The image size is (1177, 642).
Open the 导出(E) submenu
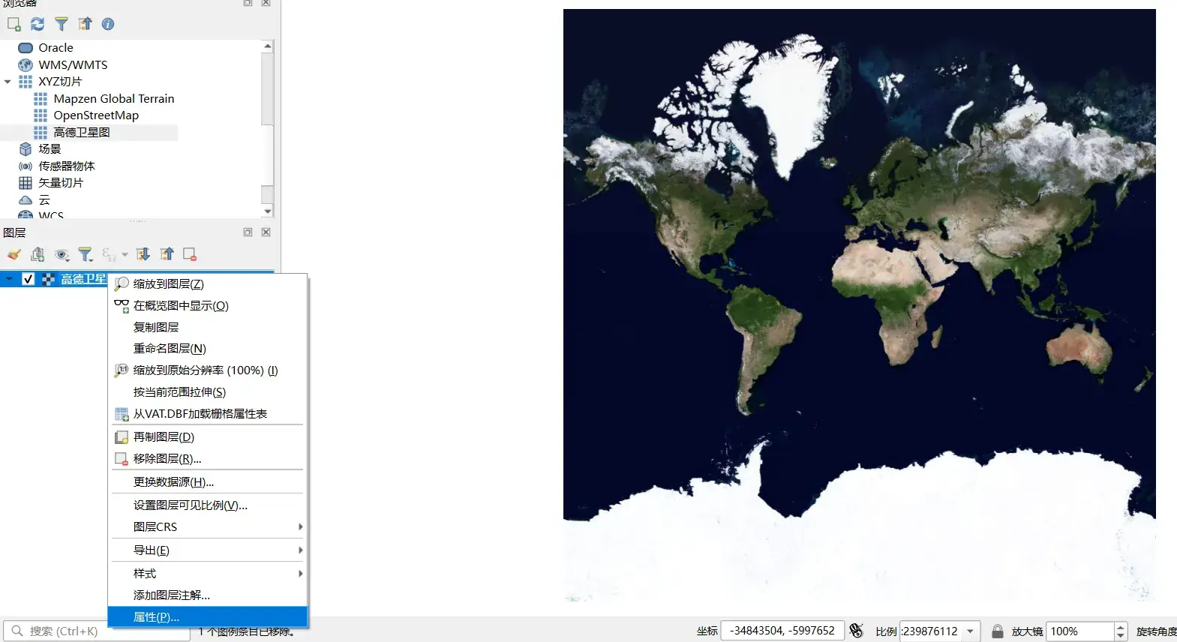tap(208, 550)
